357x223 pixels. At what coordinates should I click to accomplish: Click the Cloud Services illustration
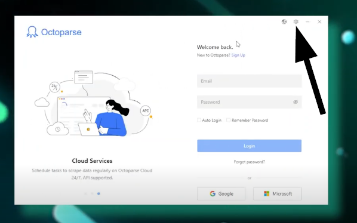(x=93, y=103)
